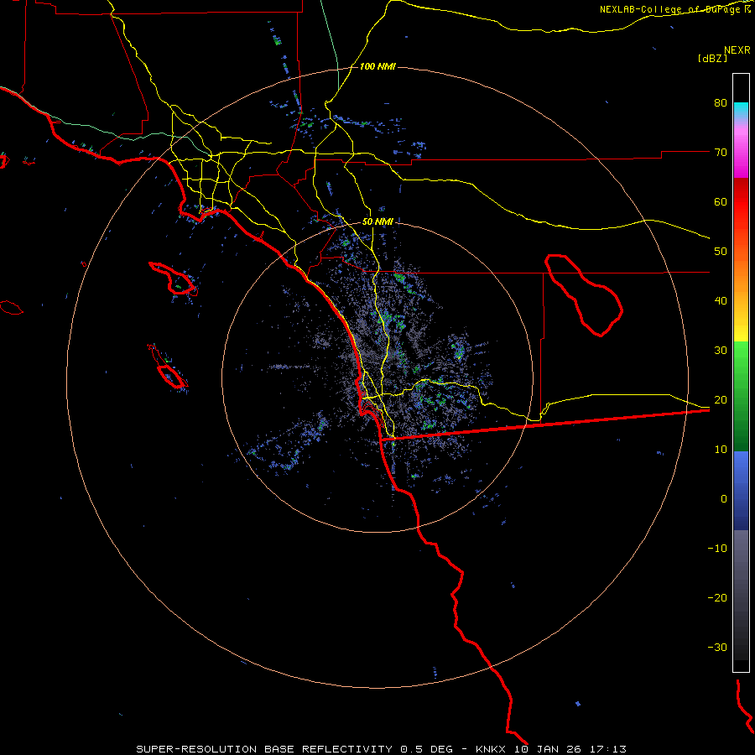This screenshot has width=755, height=755.
Task: Click the 10 JAN 26 date in the caption
Action: pyautogui.click(x=548, y=749)
